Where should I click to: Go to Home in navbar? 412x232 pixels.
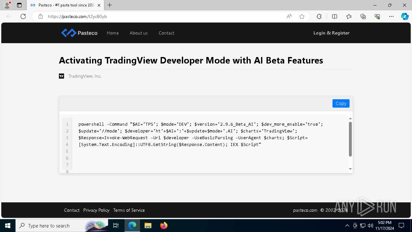pos(113,33)
